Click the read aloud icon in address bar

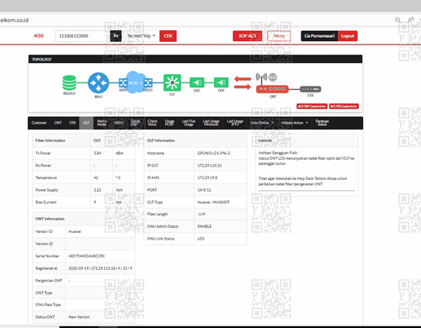(x=411, y=20)
